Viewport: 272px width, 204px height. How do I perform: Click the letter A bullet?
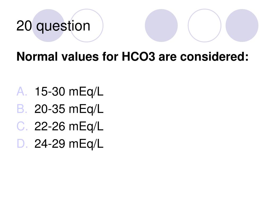[22, 91]
